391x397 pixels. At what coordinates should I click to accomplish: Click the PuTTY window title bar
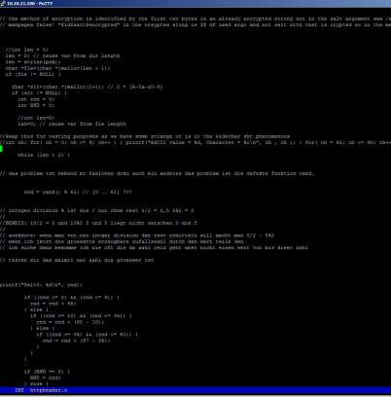(195, 3)
